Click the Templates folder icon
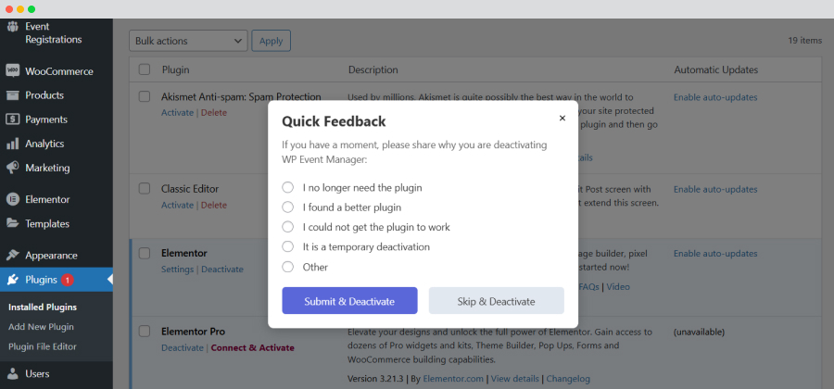834x389 pixels. click(13, 224)
